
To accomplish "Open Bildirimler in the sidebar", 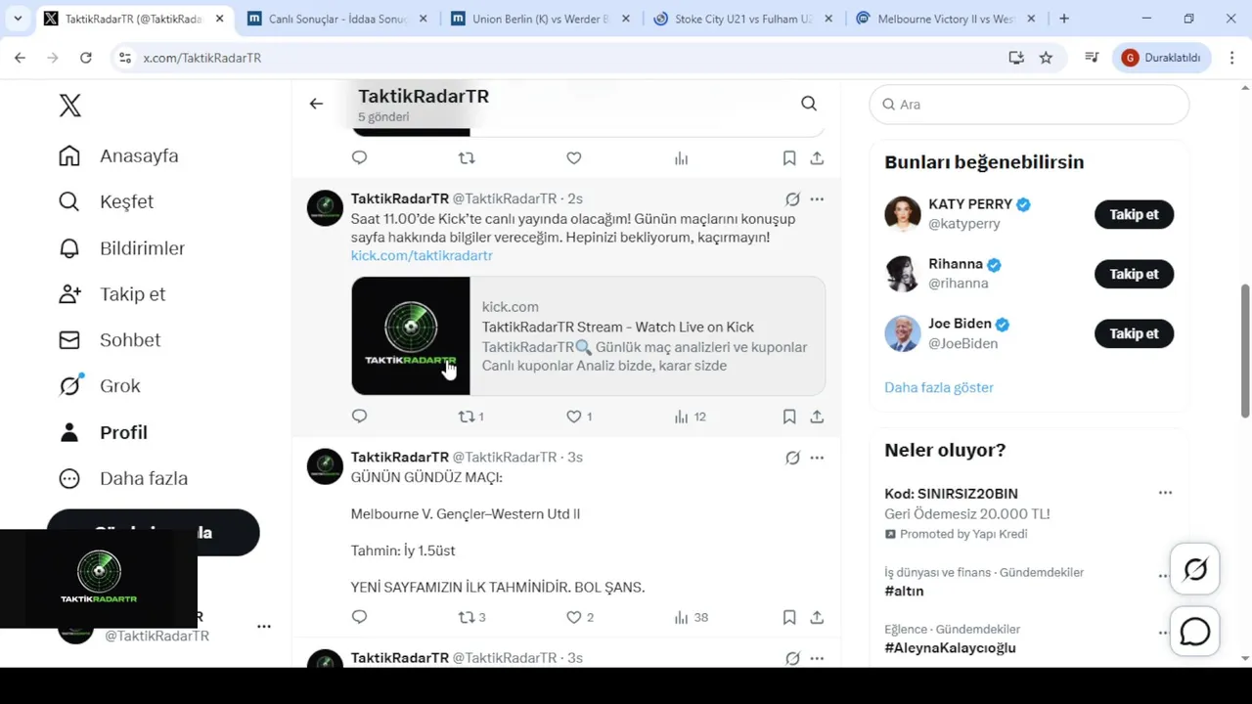I will click(x=121, y=248).
